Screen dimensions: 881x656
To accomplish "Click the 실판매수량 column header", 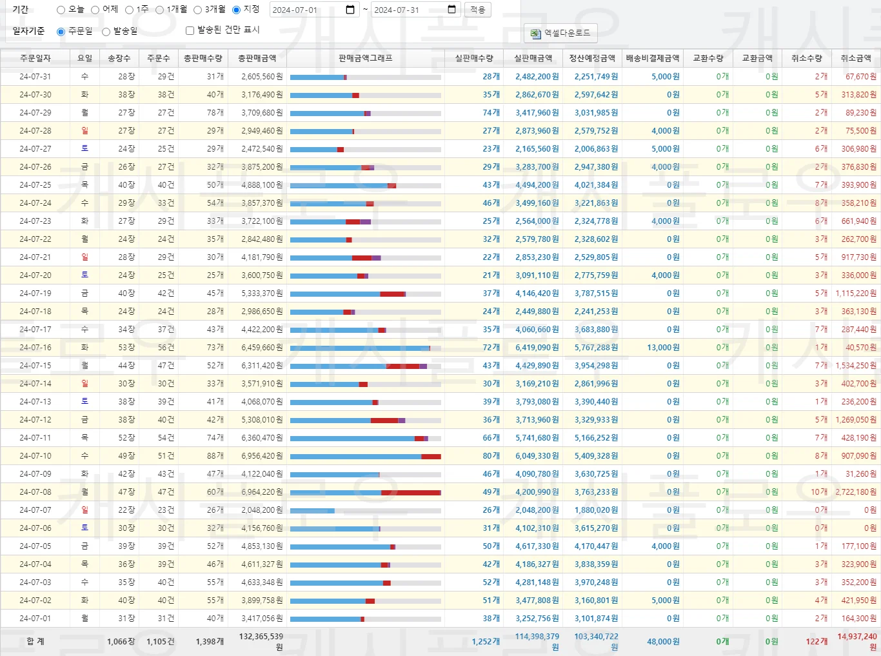I will coord(474,58).
